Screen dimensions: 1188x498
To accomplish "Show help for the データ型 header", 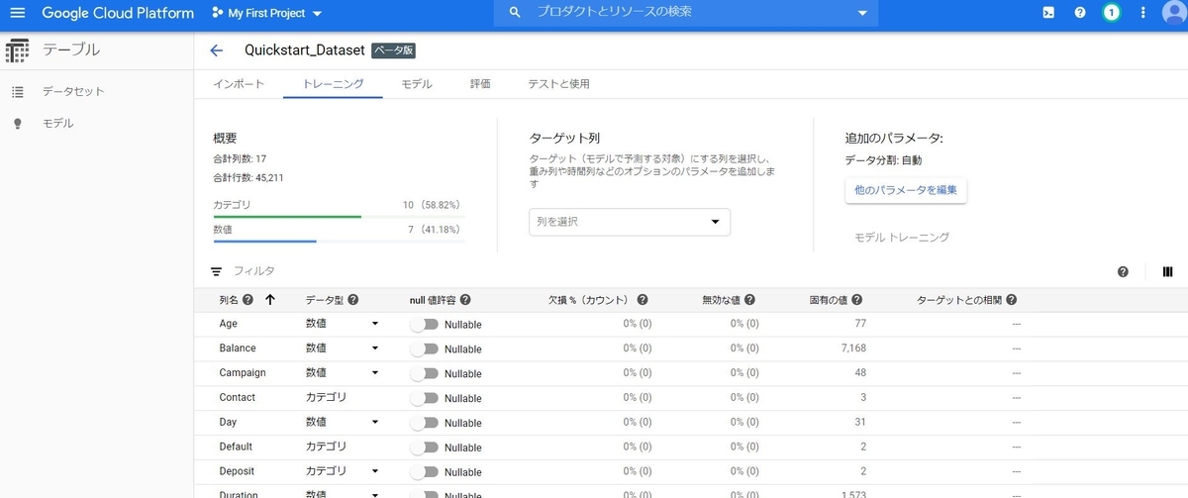I will [352, 300].
